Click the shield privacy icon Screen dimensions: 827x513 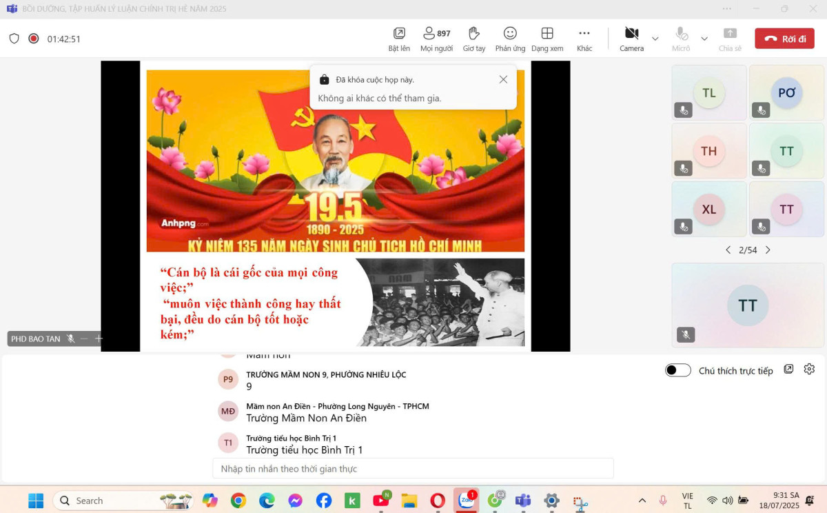pos(14,39)
